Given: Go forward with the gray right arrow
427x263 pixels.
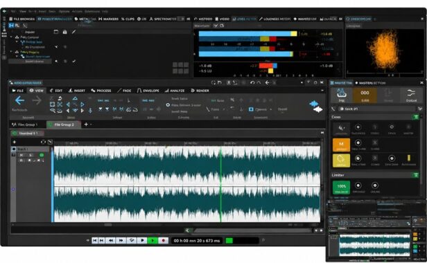Looking at the screenshot, I should 37,100.
